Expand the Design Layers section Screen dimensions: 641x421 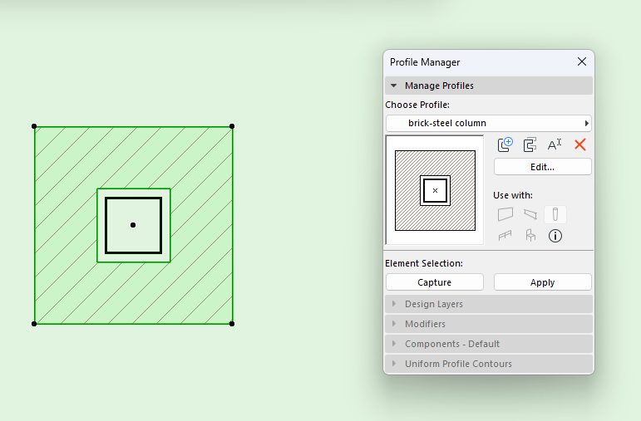489,304
